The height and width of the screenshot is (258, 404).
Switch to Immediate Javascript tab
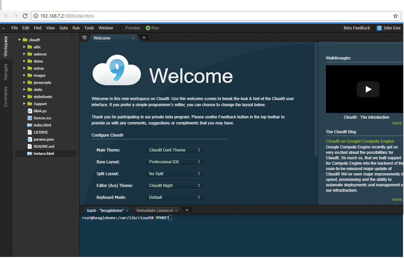point(155,211)
